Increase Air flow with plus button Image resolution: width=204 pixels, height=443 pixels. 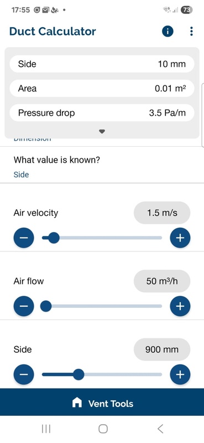click(x=180, y=306)
